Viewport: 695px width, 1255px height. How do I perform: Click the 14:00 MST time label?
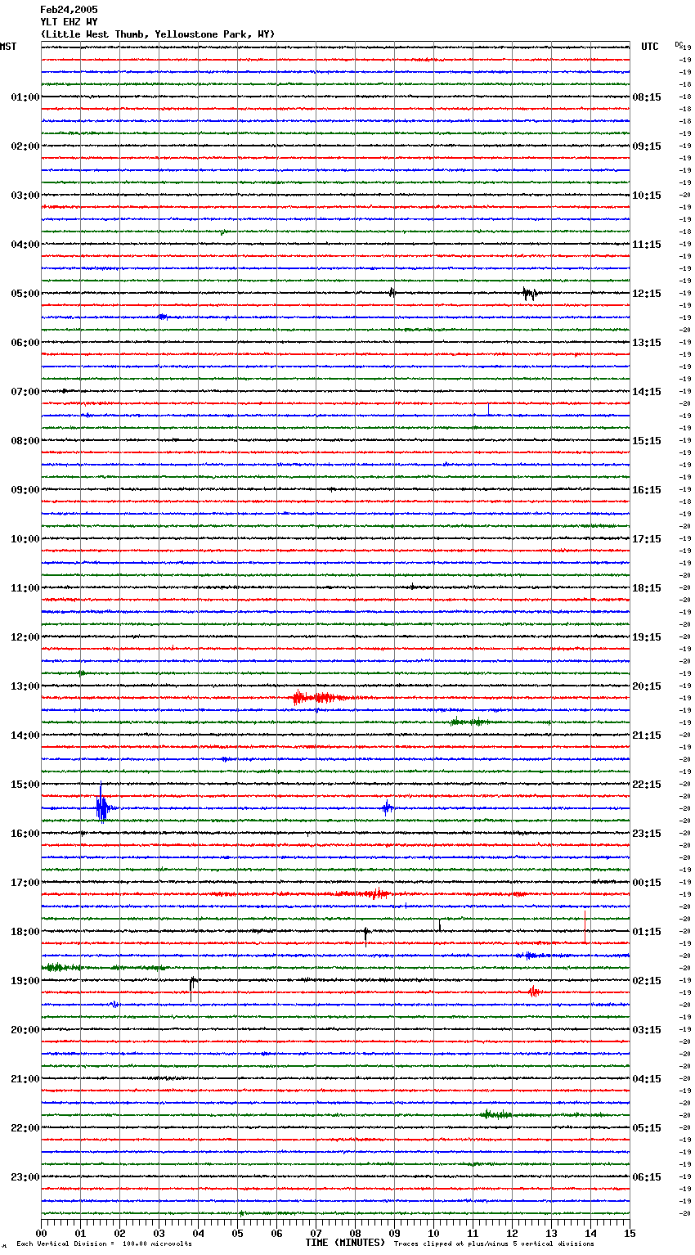(x=25, y=735)
